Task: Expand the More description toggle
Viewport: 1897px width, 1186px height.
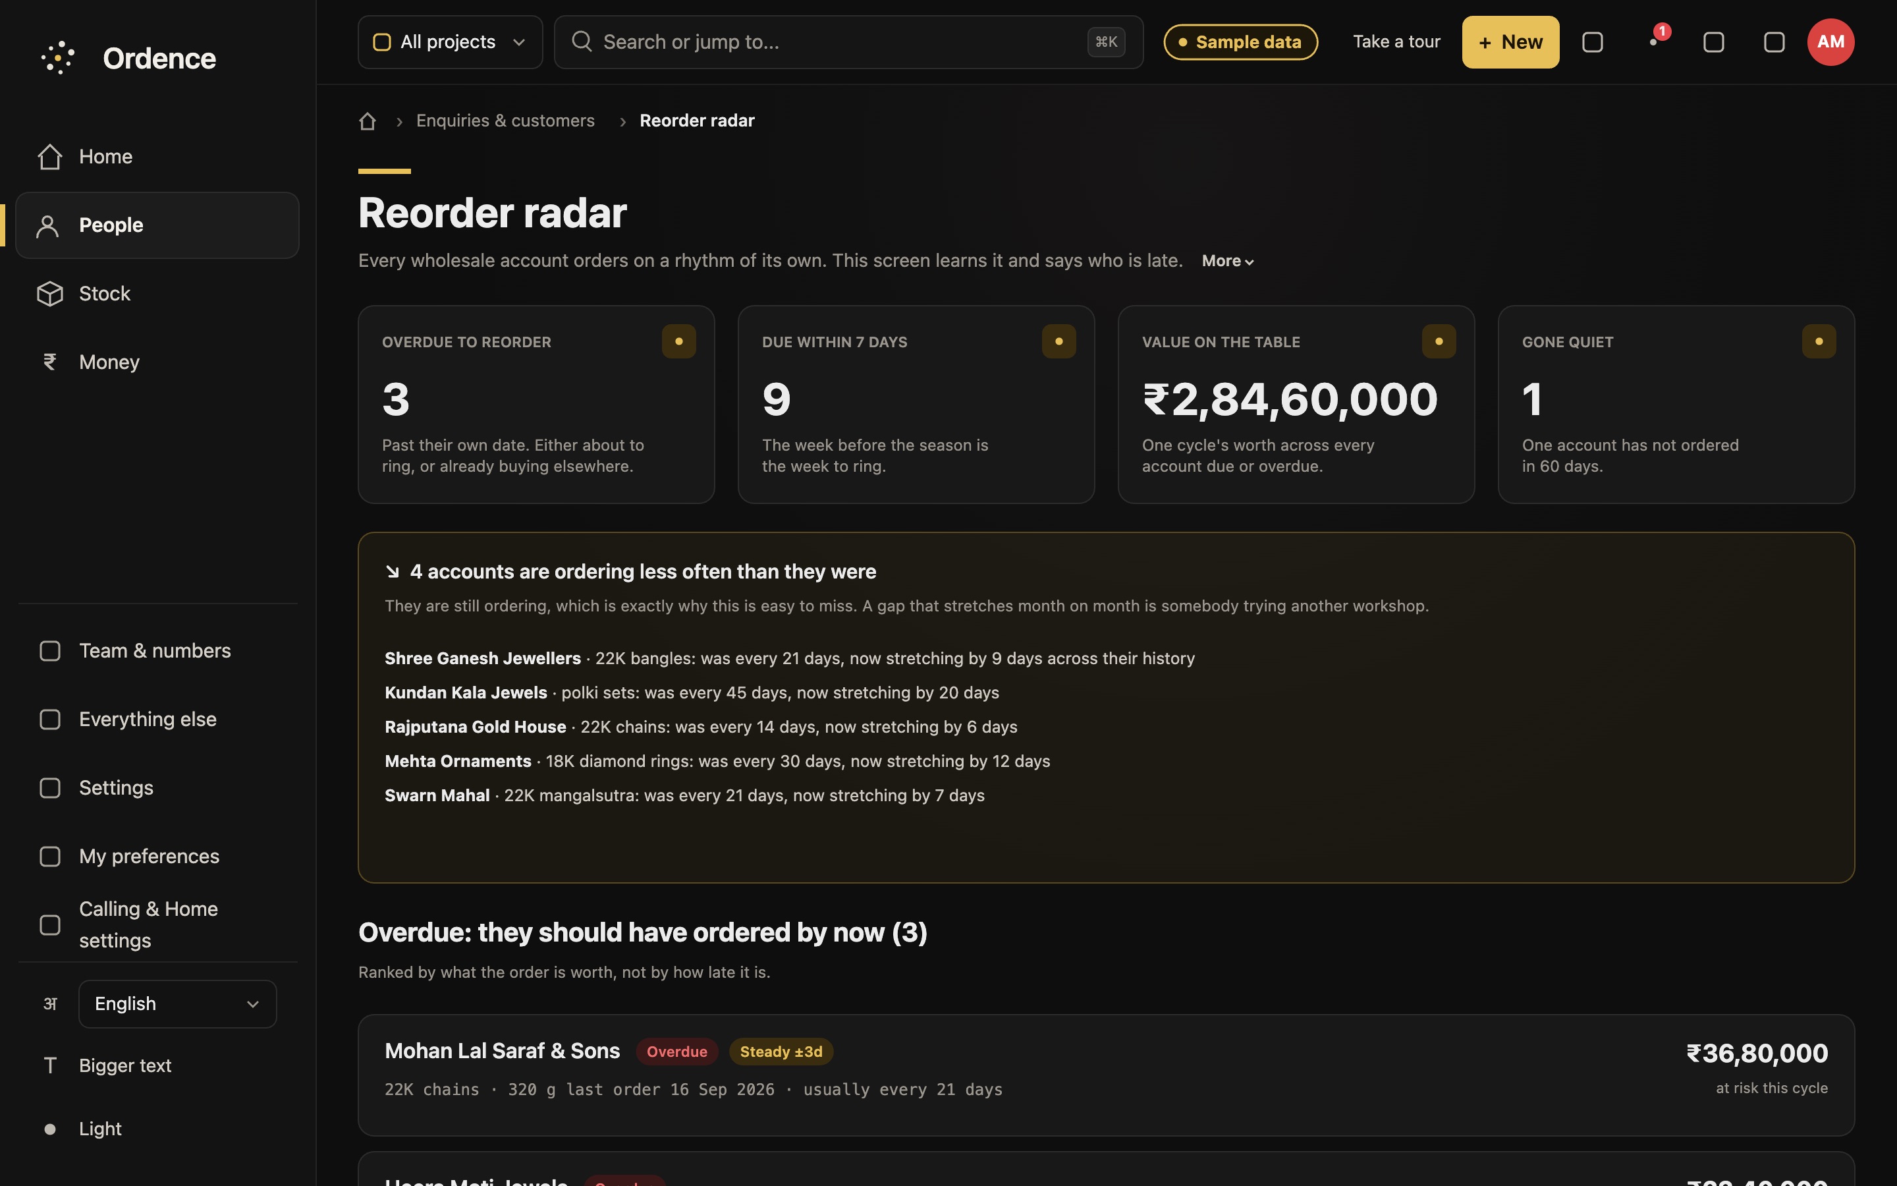Action: point(1228,261)
